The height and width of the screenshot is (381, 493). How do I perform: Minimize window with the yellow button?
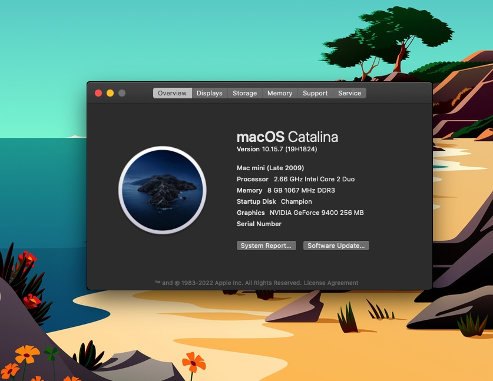pos(110,93)
